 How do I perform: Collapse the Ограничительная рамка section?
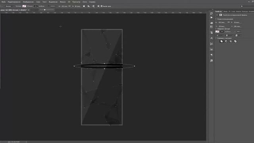pos(216,19)
